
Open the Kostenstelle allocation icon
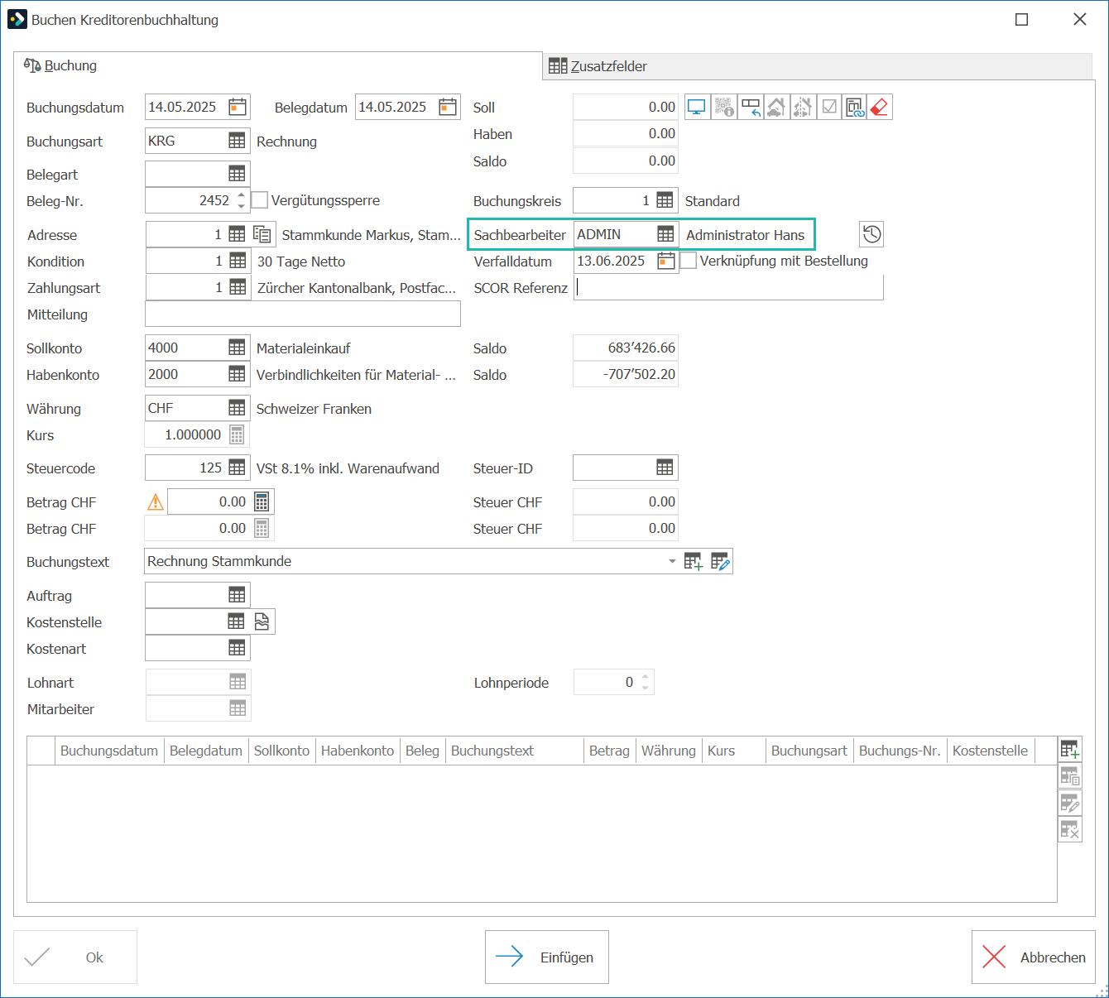[262, 621]
